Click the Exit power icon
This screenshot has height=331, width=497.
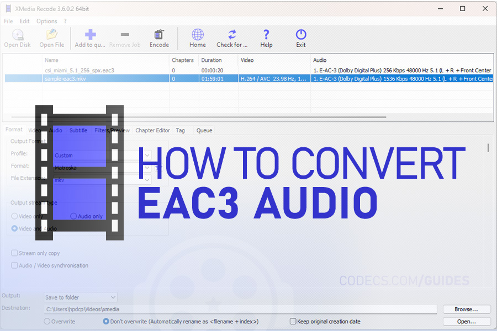point(301,34)
